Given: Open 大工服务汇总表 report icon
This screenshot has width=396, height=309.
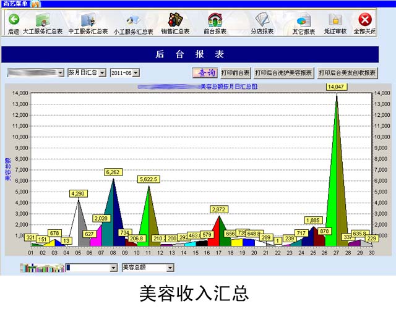Looking at the screenshot, I should click(42, 21).
